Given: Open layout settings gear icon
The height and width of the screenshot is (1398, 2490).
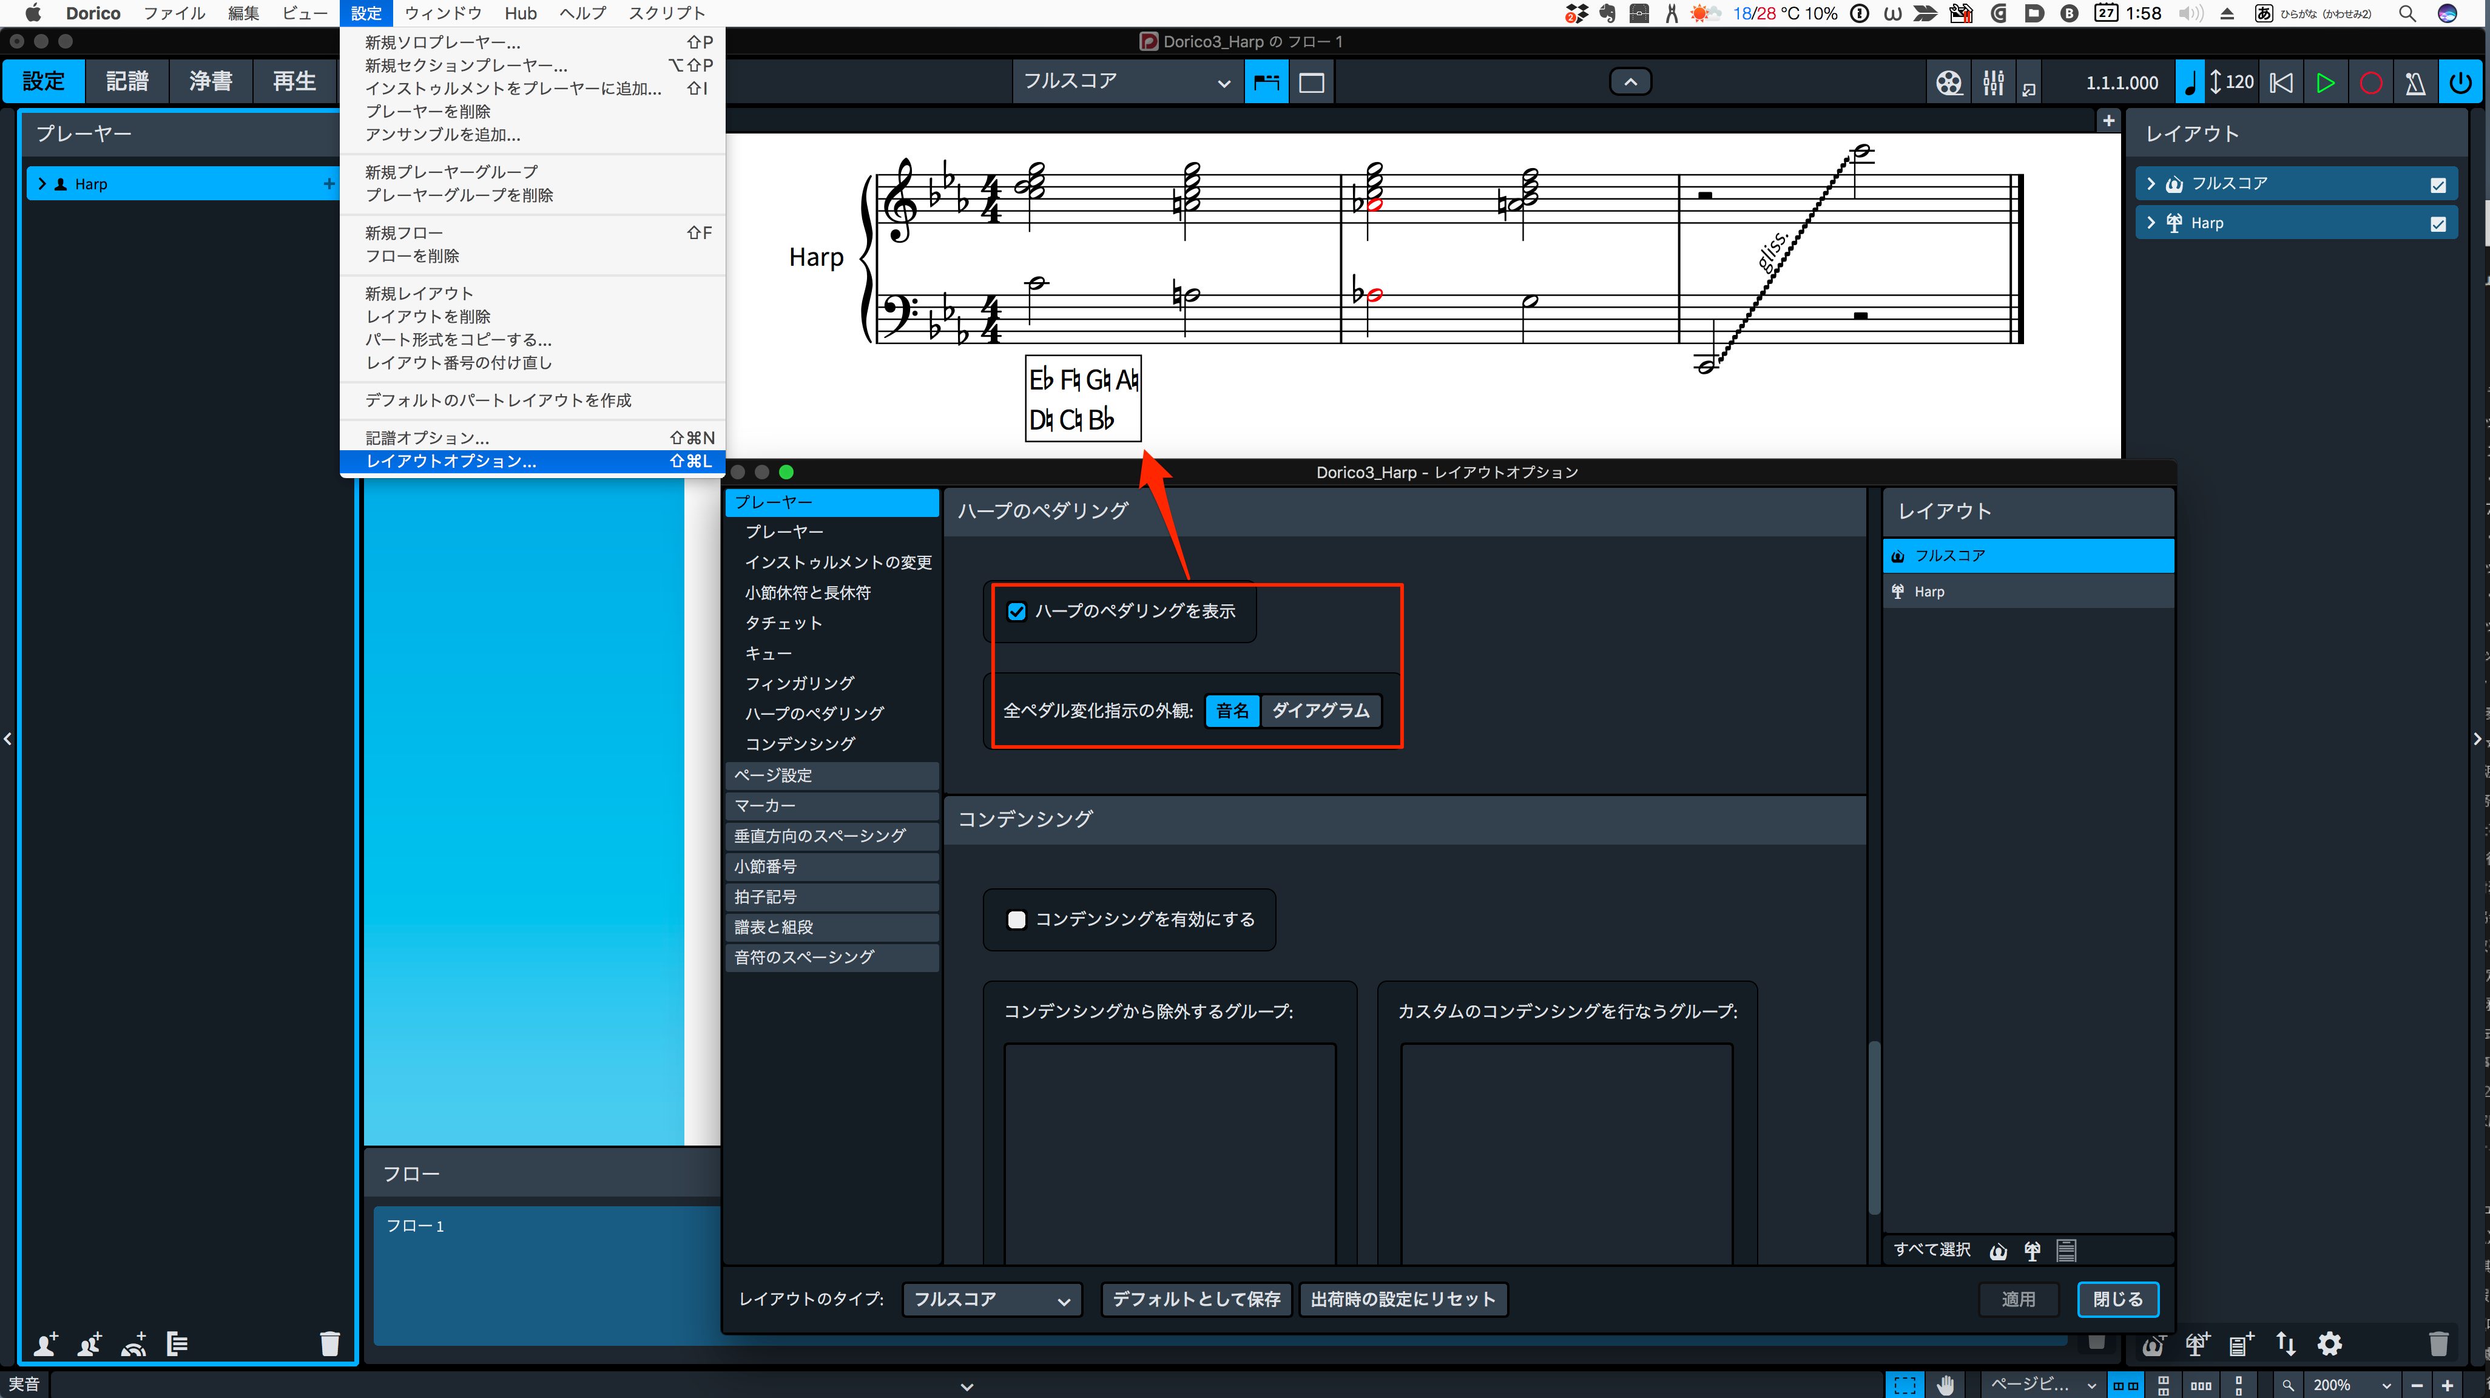Looking at the screenshot, I should pyautogui.click(x=2330, y=1344).
